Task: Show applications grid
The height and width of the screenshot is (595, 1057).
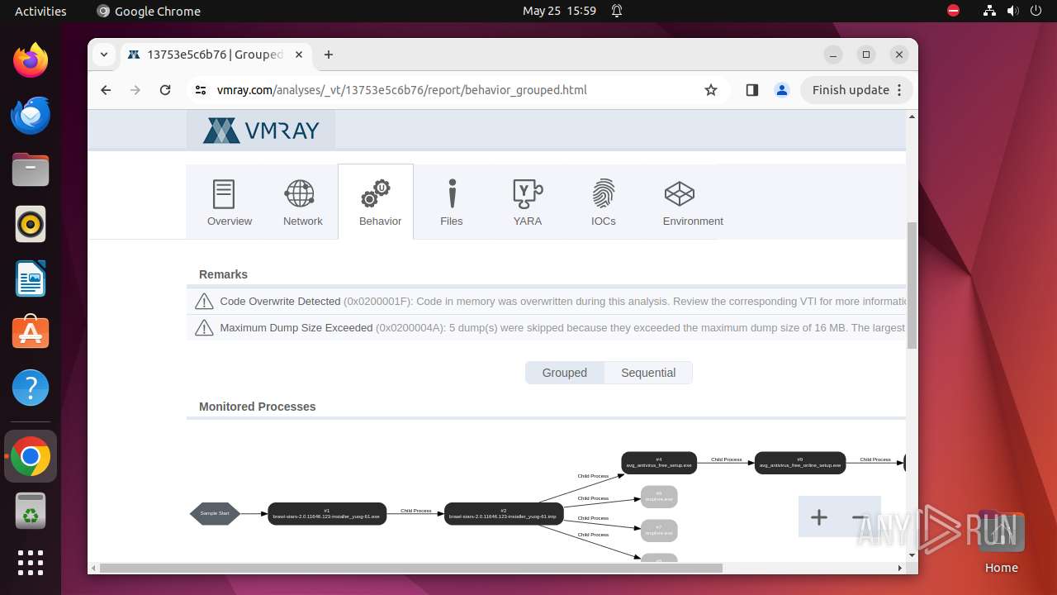Action: point(31,563)
